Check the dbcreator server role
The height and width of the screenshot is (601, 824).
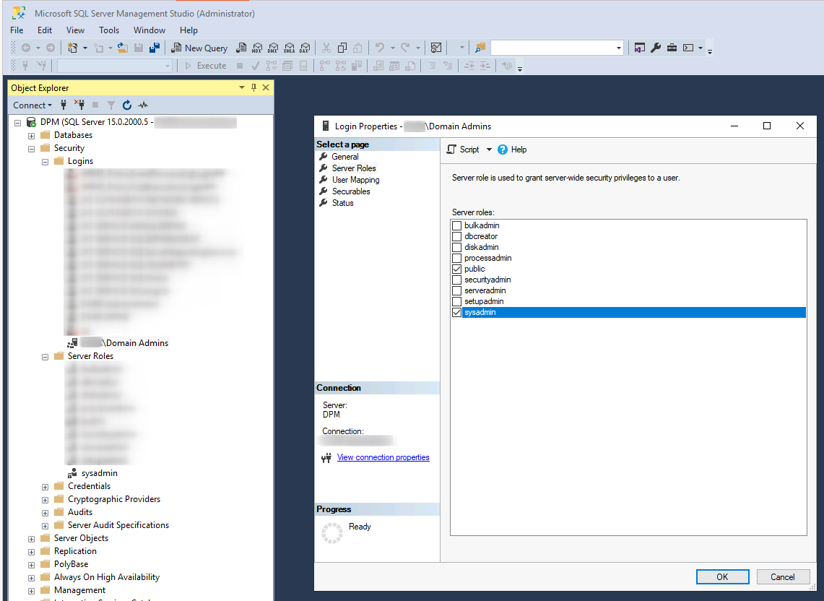456,237
